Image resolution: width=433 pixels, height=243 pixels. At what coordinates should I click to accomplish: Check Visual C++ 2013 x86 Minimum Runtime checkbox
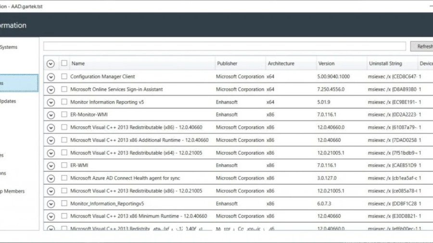tap(64, 216)
